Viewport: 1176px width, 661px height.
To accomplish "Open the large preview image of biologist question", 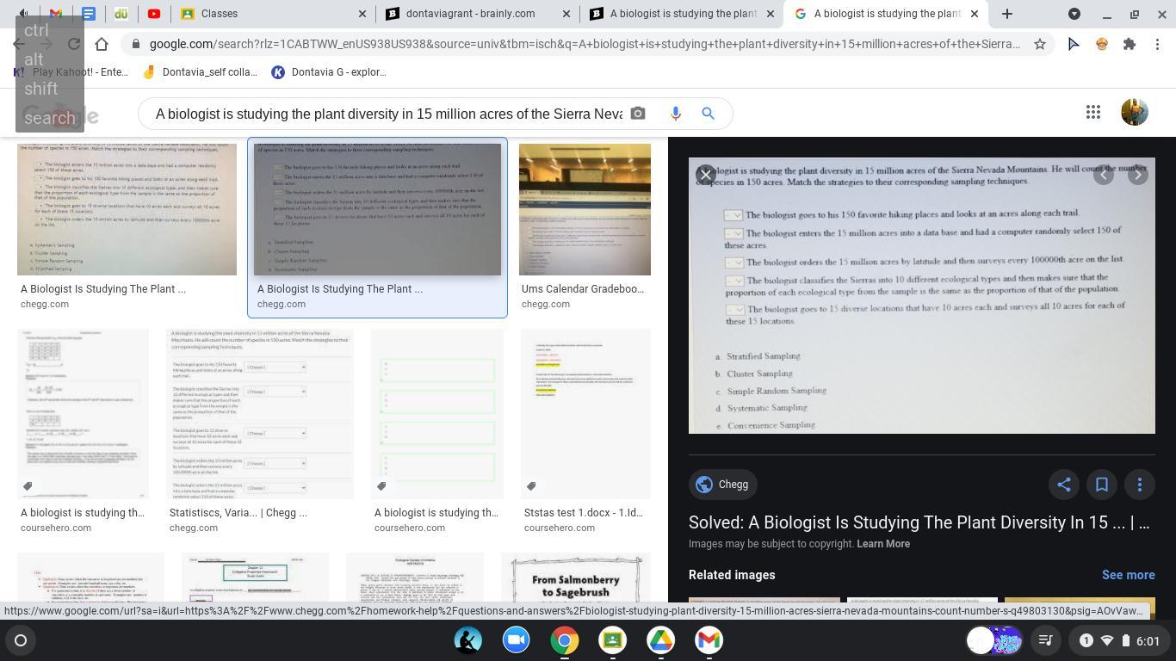I will [922, 295].
